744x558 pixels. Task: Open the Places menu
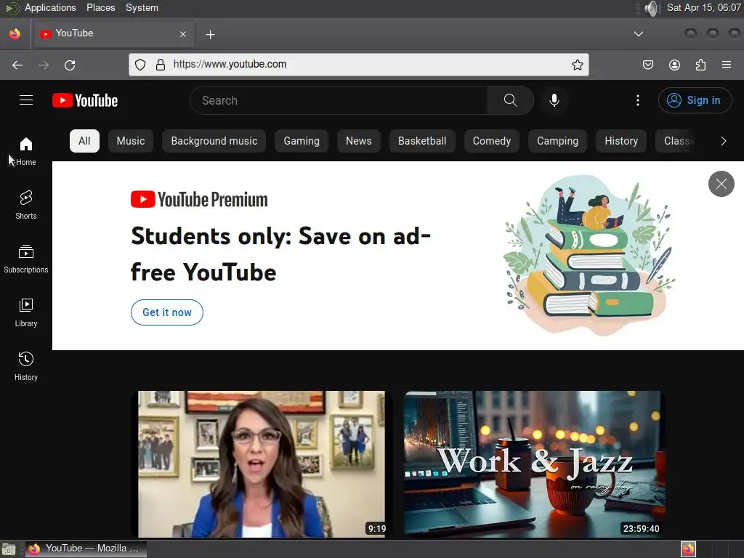(100, 7)
